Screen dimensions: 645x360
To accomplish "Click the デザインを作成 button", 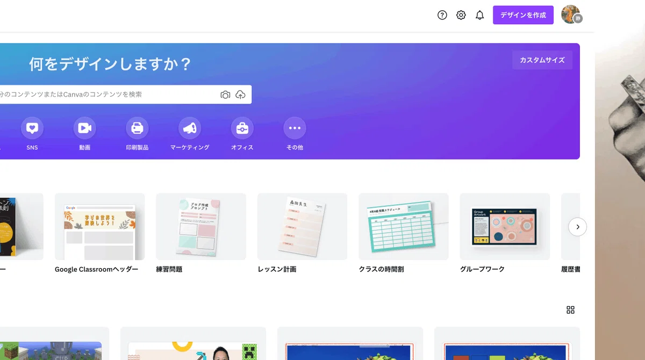I will point(523,15).
